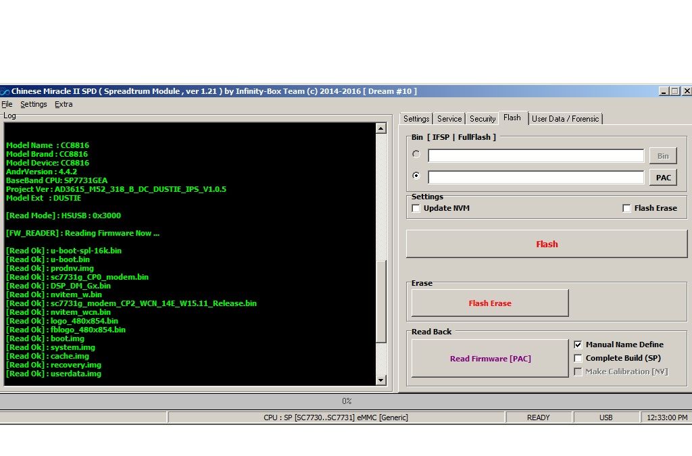Open the Extra menu
Image resolution: width=692 pixels, height=456 pixels.
pyautogui.click(x=64, y=104)
